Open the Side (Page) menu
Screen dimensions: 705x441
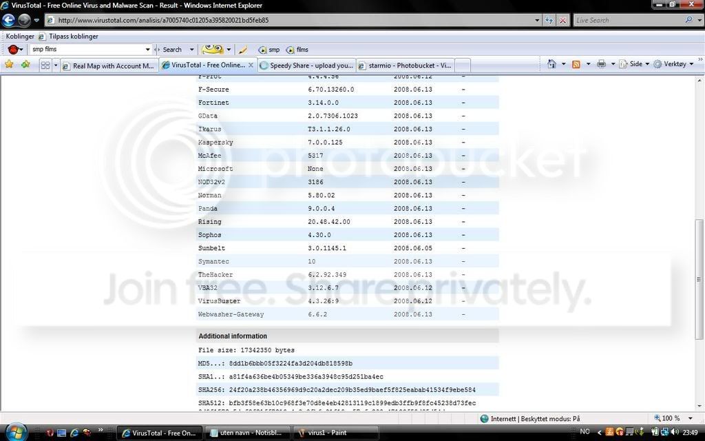click(x=634, y=64)
